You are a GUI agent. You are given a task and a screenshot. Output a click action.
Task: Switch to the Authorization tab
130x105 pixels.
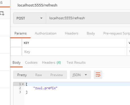tap(46, 33)
